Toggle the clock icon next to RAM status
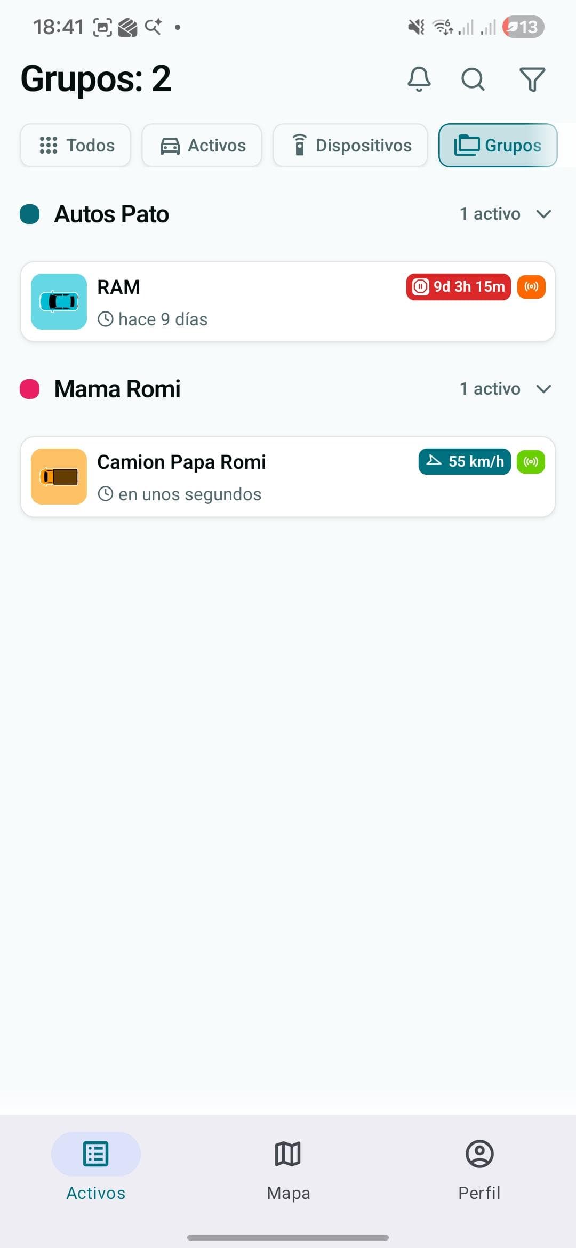The height and width of the screenshot is (1248, 576). pyautogui.click(x=106, y=319)
